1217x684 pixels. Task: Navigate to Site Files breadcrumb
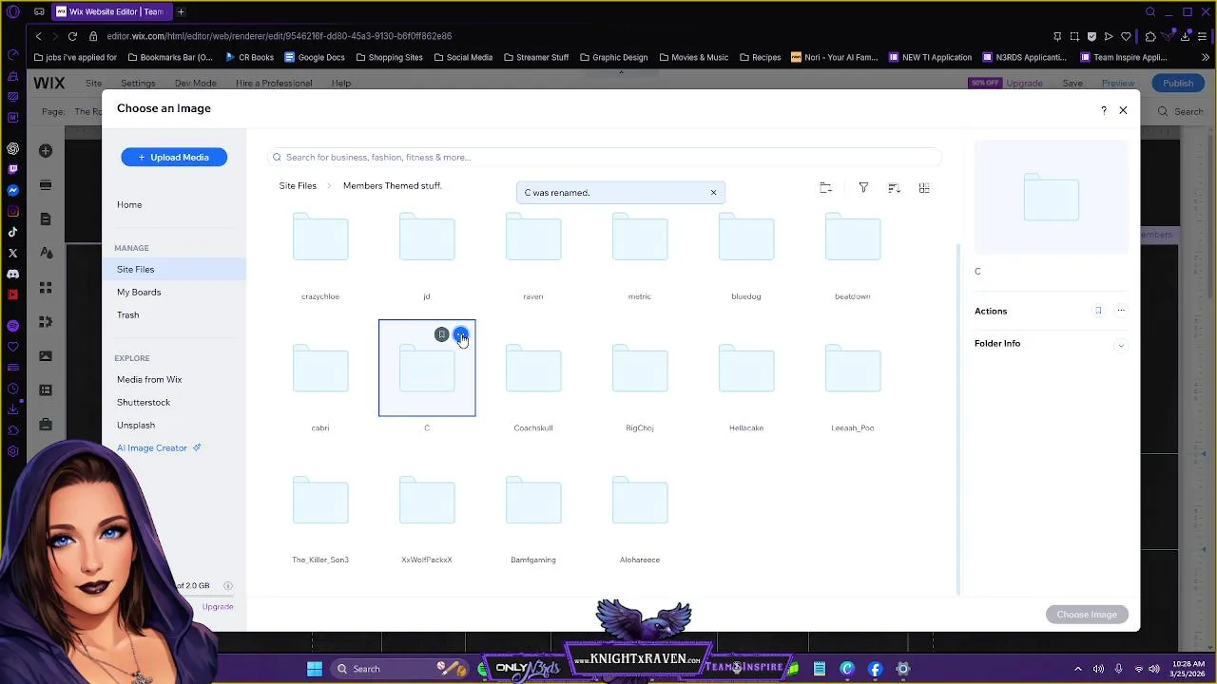298,186
